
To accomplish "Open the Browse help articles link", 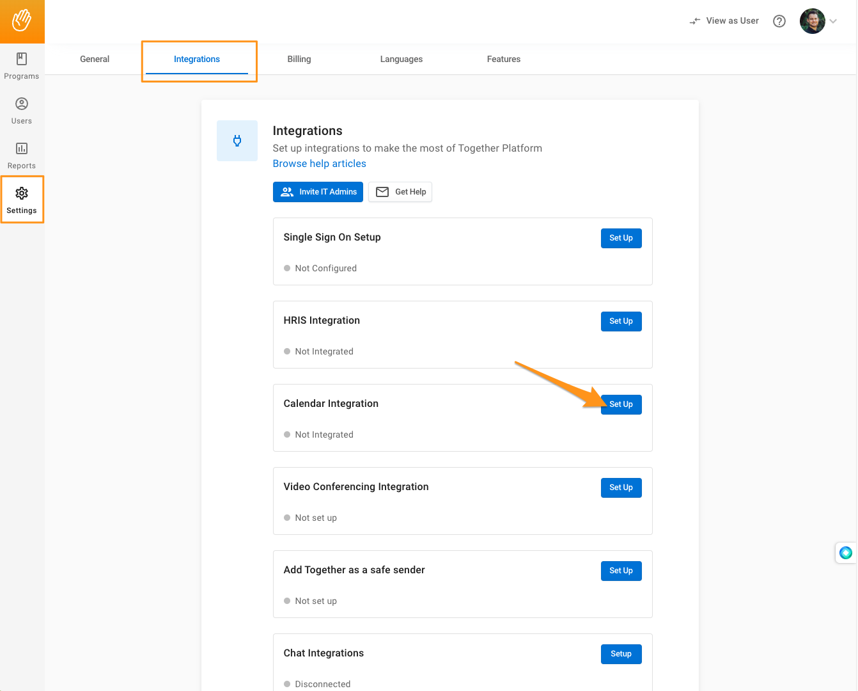I will [319, 164].
